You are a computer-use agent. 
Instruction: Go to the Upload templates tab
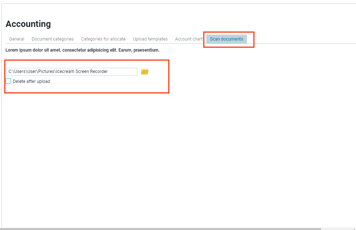150,39
